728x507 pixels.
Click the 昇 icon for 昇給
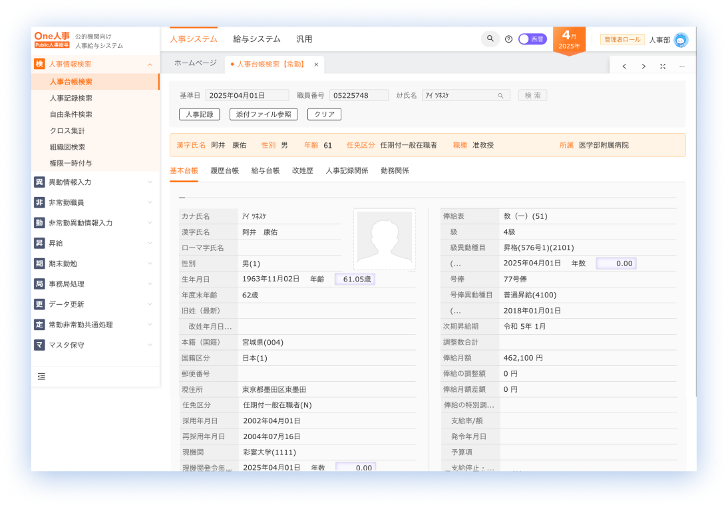click(x=39, y=244)
